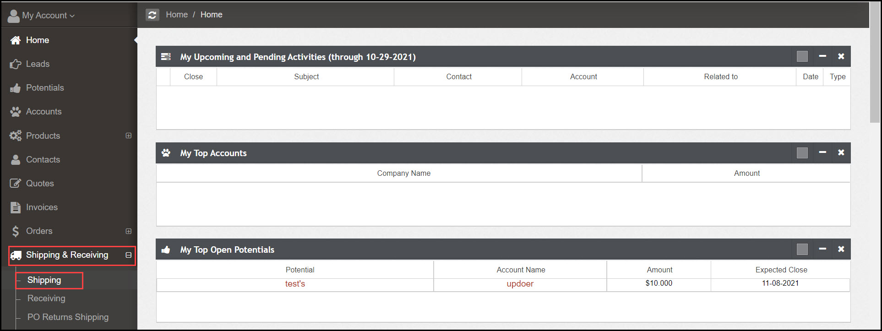Click gray square button in Activities panel header
The image size is (882, 331).
[802, 56]
